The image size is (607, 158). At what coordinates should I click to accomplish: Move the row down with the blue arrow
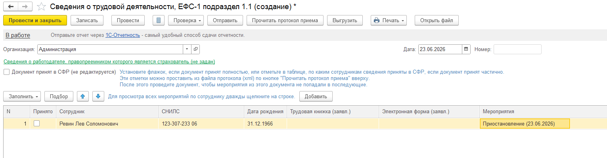(98, 96)
